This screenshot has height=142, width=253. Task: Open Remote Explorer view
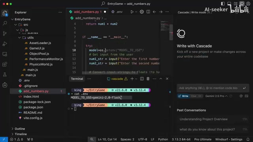[x=5, y=54]
